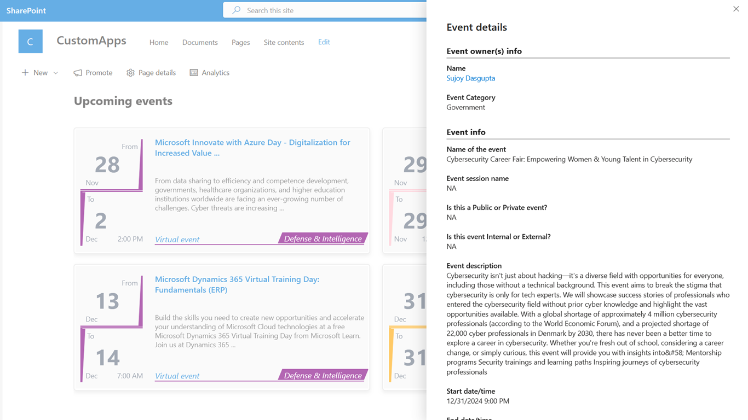Click the SharePoint header title
The width and height of the screenshot is (748, 420).
26,10
